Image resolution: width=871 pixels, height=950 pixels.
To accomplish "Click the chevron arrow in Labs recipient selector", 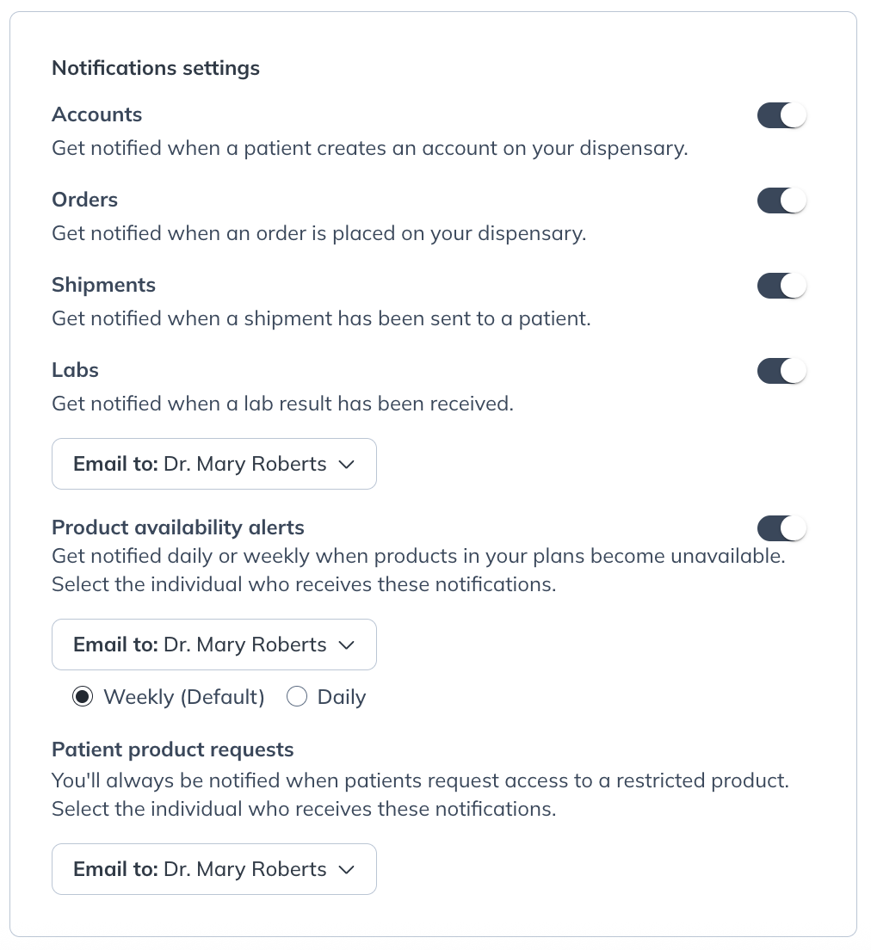I will [x=347, y=465].
